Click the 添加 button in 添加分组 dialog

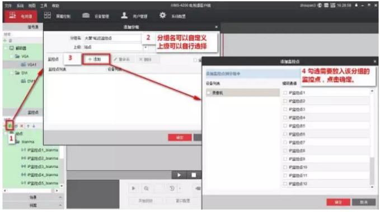96,59
